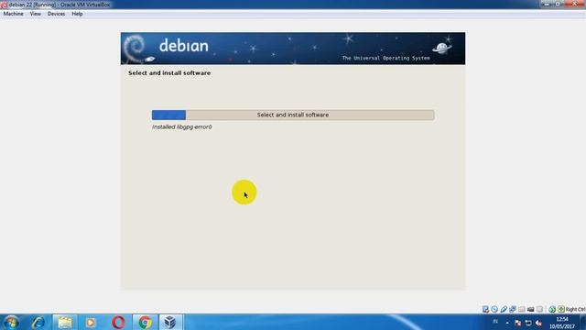Click the USB devices status icon

[504, 309]
